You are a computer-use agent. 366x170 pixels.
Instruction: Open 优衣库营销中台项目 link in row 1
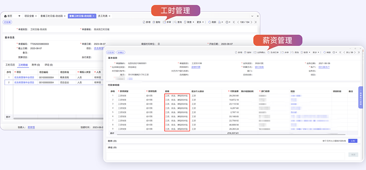pos(24,77)
